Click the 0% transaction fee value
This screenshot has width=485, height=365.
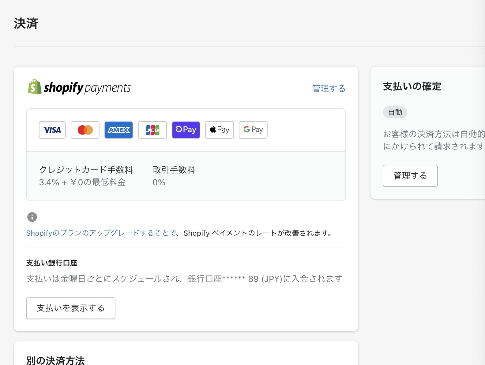159,182
